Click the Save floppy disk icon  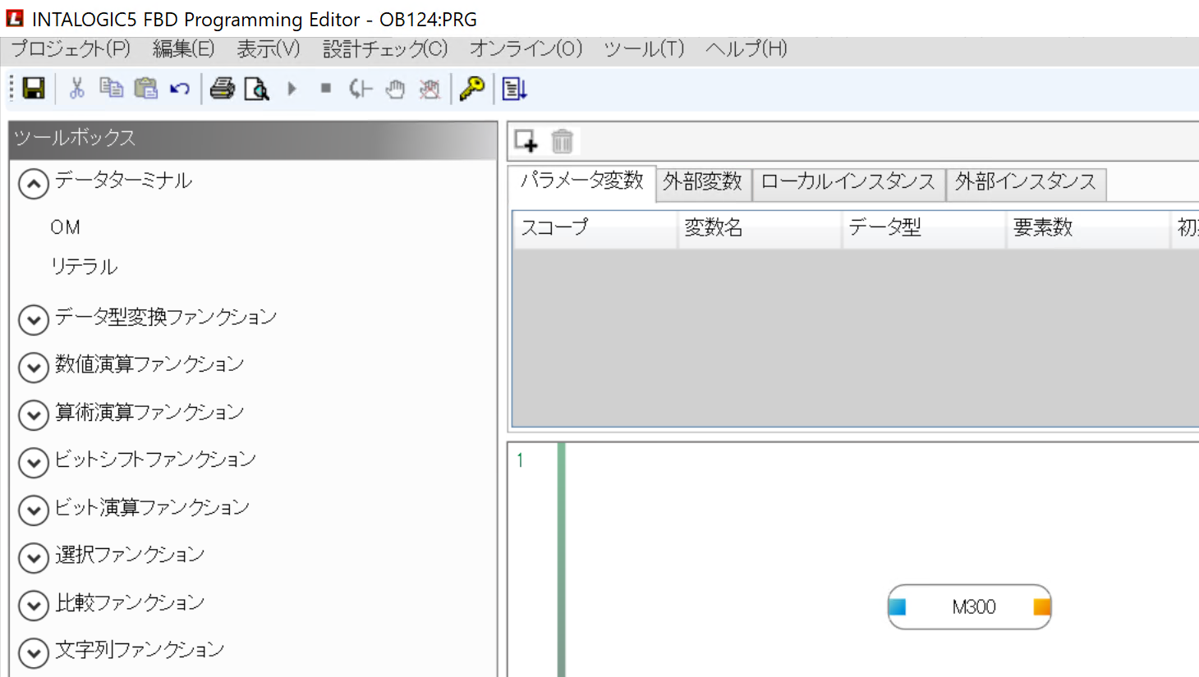pos(34,89)
